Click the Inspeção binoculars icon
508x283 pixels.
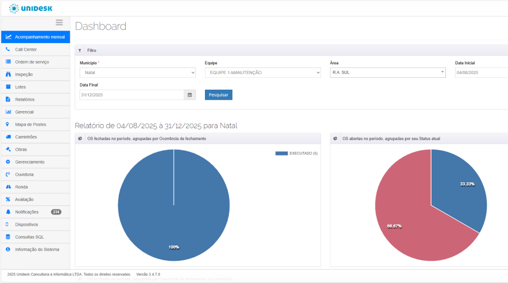pos(8,75)
